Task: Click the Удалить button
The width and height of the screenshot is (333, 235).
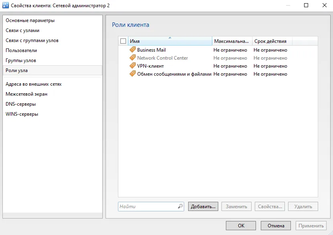Action: 303,207
